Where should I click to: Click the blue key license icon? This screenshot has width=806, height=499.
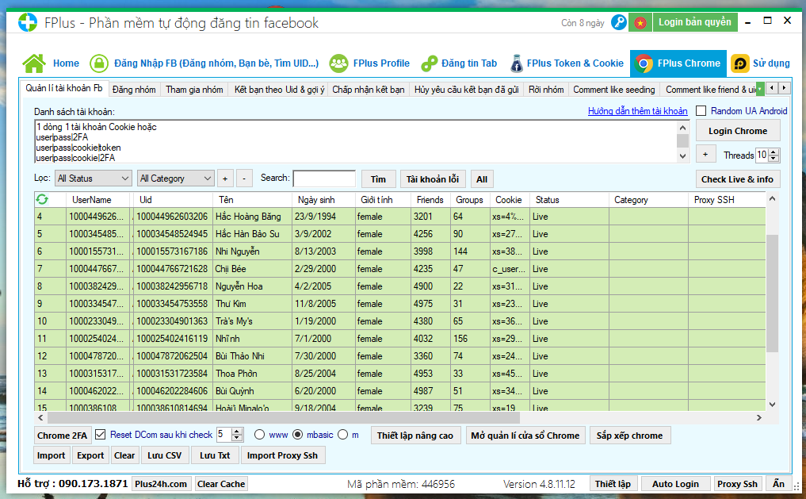619,23
